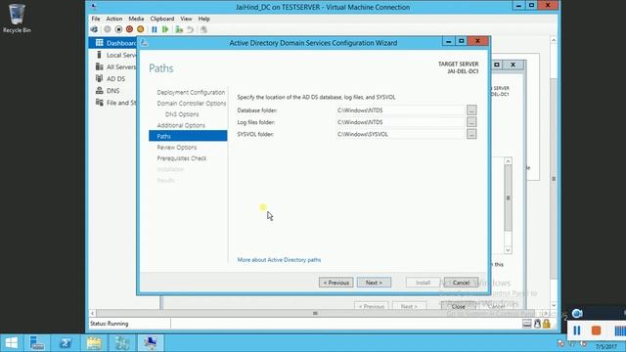Click the background panel scrollbar down arrow

tap(508, 250)
